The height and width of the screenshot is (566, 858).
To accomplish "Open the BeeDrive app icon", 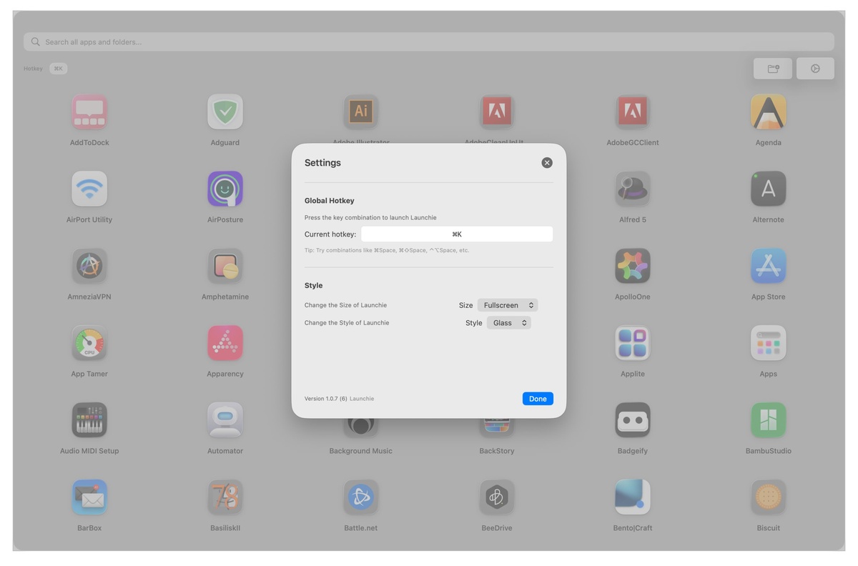I will click(x=497, y=498).
